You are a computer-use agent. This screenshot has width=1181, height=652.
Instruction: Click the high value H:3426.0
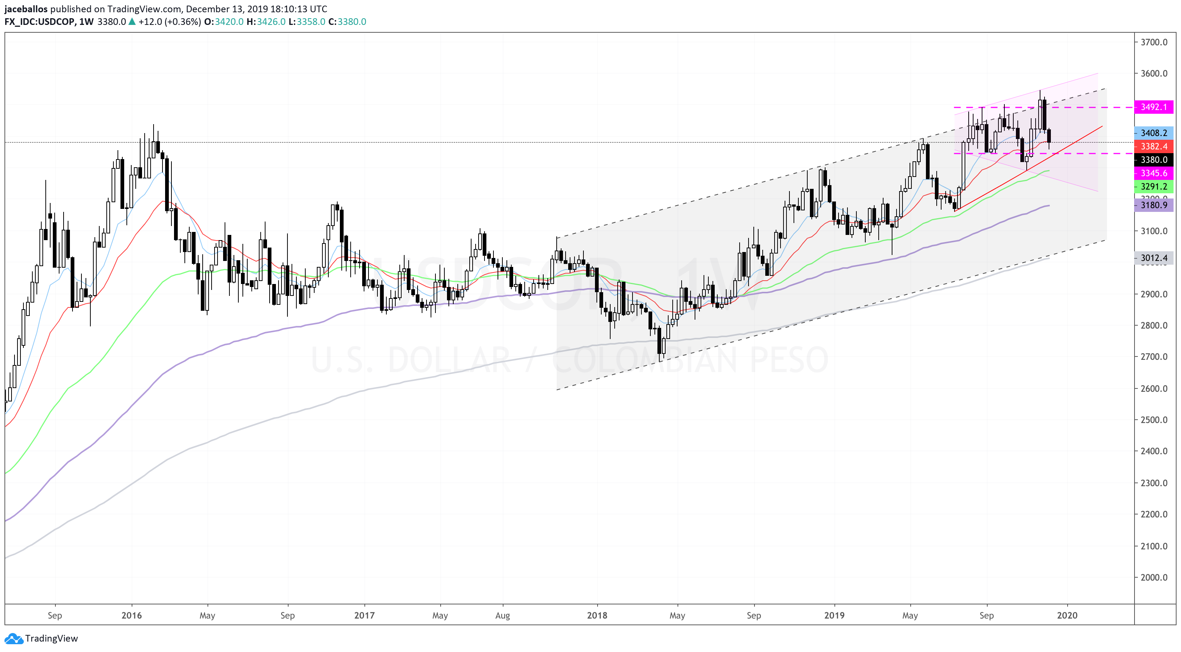[x=266, y=22]
